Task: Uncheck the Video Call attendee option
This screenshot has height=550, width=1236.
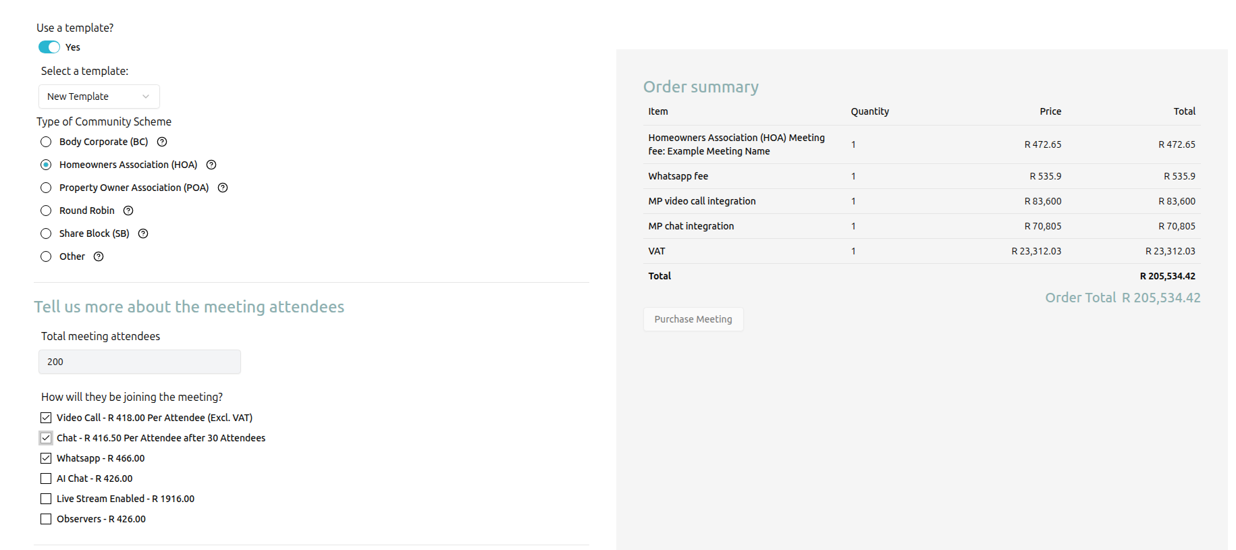Action: click(46, 418)
